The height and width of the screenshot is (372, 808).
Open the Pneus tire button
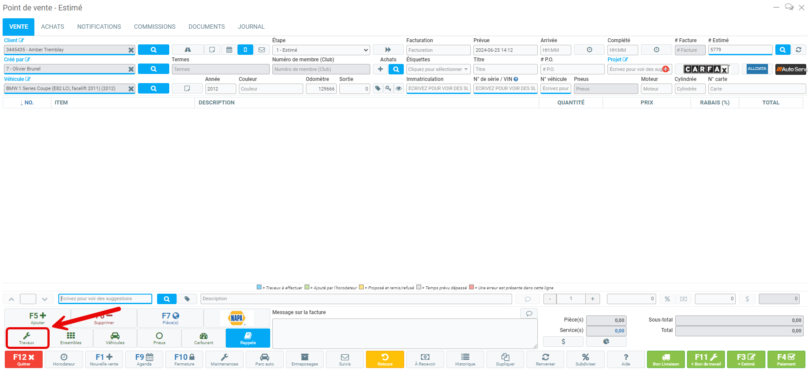(x=159, y=338)
